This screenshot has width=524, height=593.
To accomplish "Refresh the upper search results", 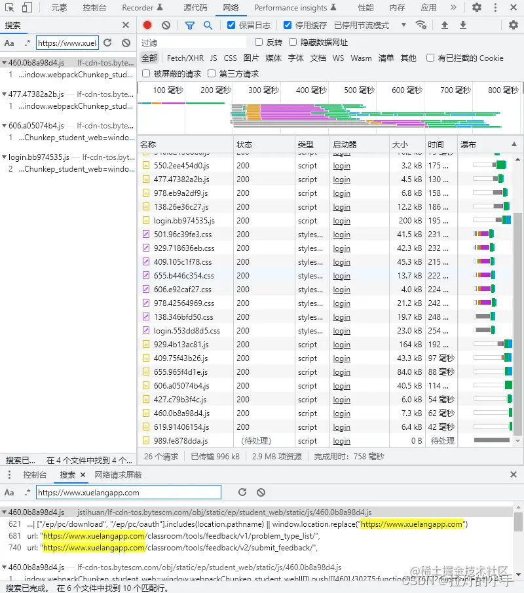I will (x=108, y=43).
